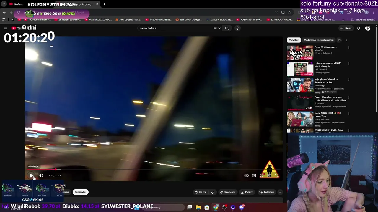Open the WIELKI FINAŁ GENZ... bookmark
The image size is (378, 212).
click(159, 20)
